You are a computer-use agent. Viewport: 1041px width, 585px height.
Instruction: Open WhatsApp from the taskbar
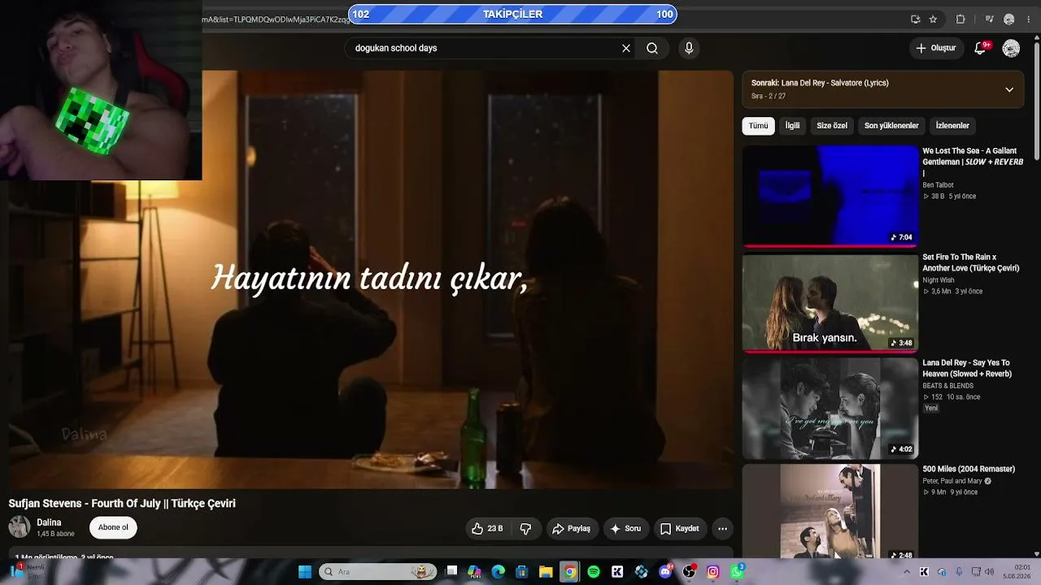tap(737, 572)
